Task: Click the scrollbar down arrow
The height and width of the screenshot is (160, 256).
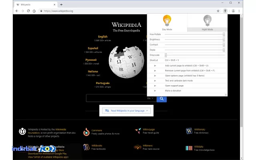Action: (x=242, y=158)
